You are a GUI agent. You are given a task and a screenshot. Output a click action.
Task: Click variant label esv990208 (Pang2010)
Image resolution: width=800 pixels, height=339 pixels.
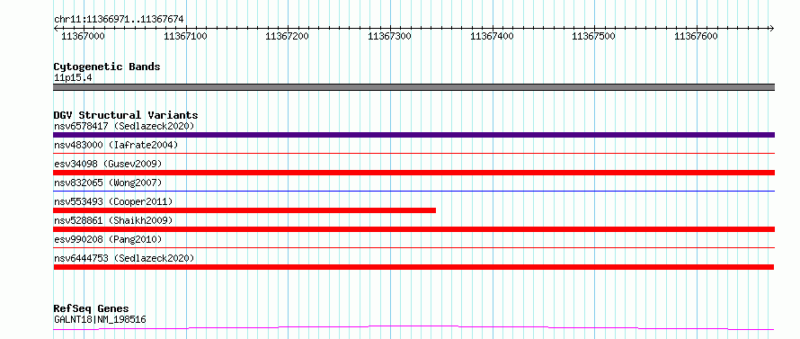(x=108, y=239)
